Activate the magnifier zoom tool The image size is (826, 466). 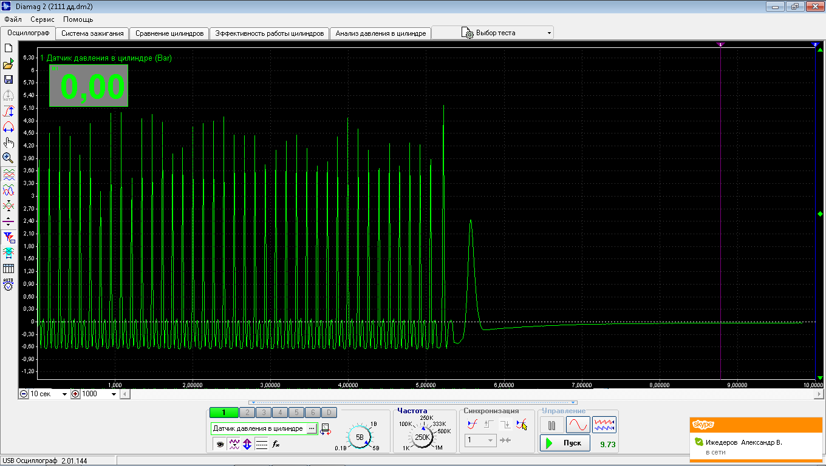(x=9, y=158)
